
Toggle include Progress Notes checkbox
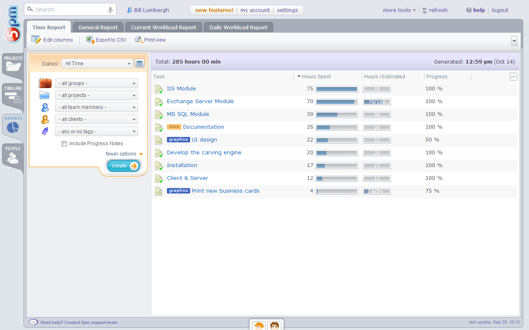[64, 144]
